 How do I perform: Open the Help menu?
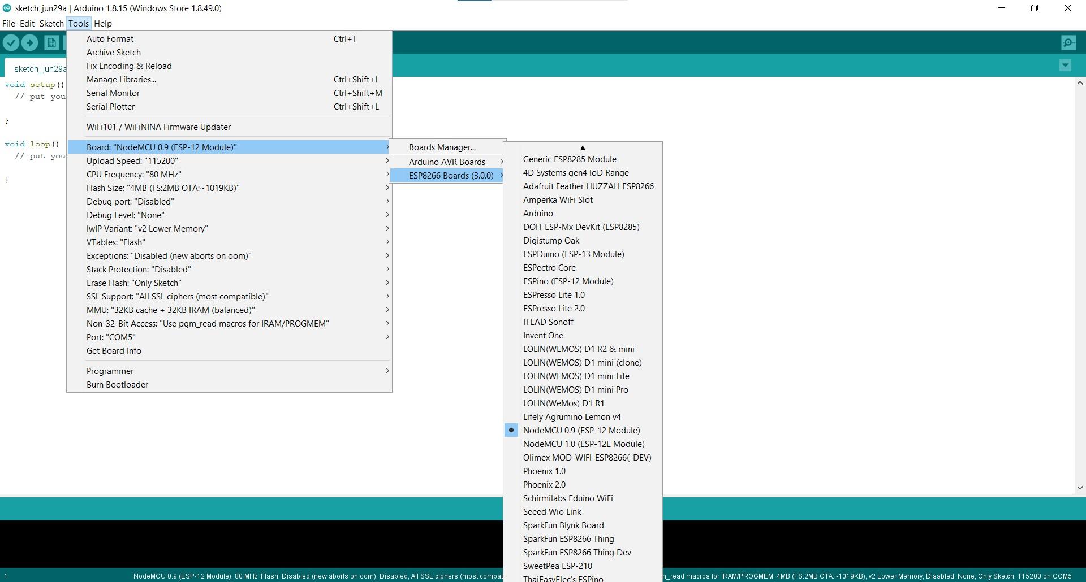click(103, 24)
